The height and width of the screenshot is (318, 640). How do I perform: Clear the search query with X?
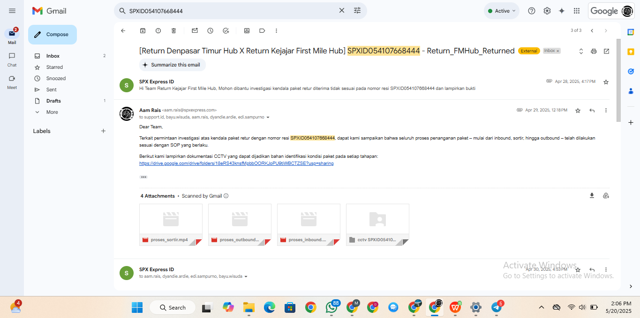click(x=342, y=11)
